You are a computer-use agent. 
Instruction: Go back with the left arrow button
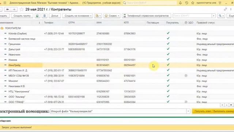(8, 10)
